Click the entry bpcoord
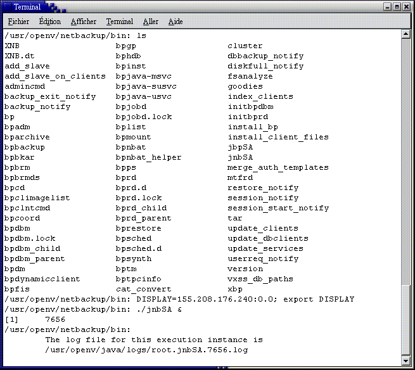 22,219
